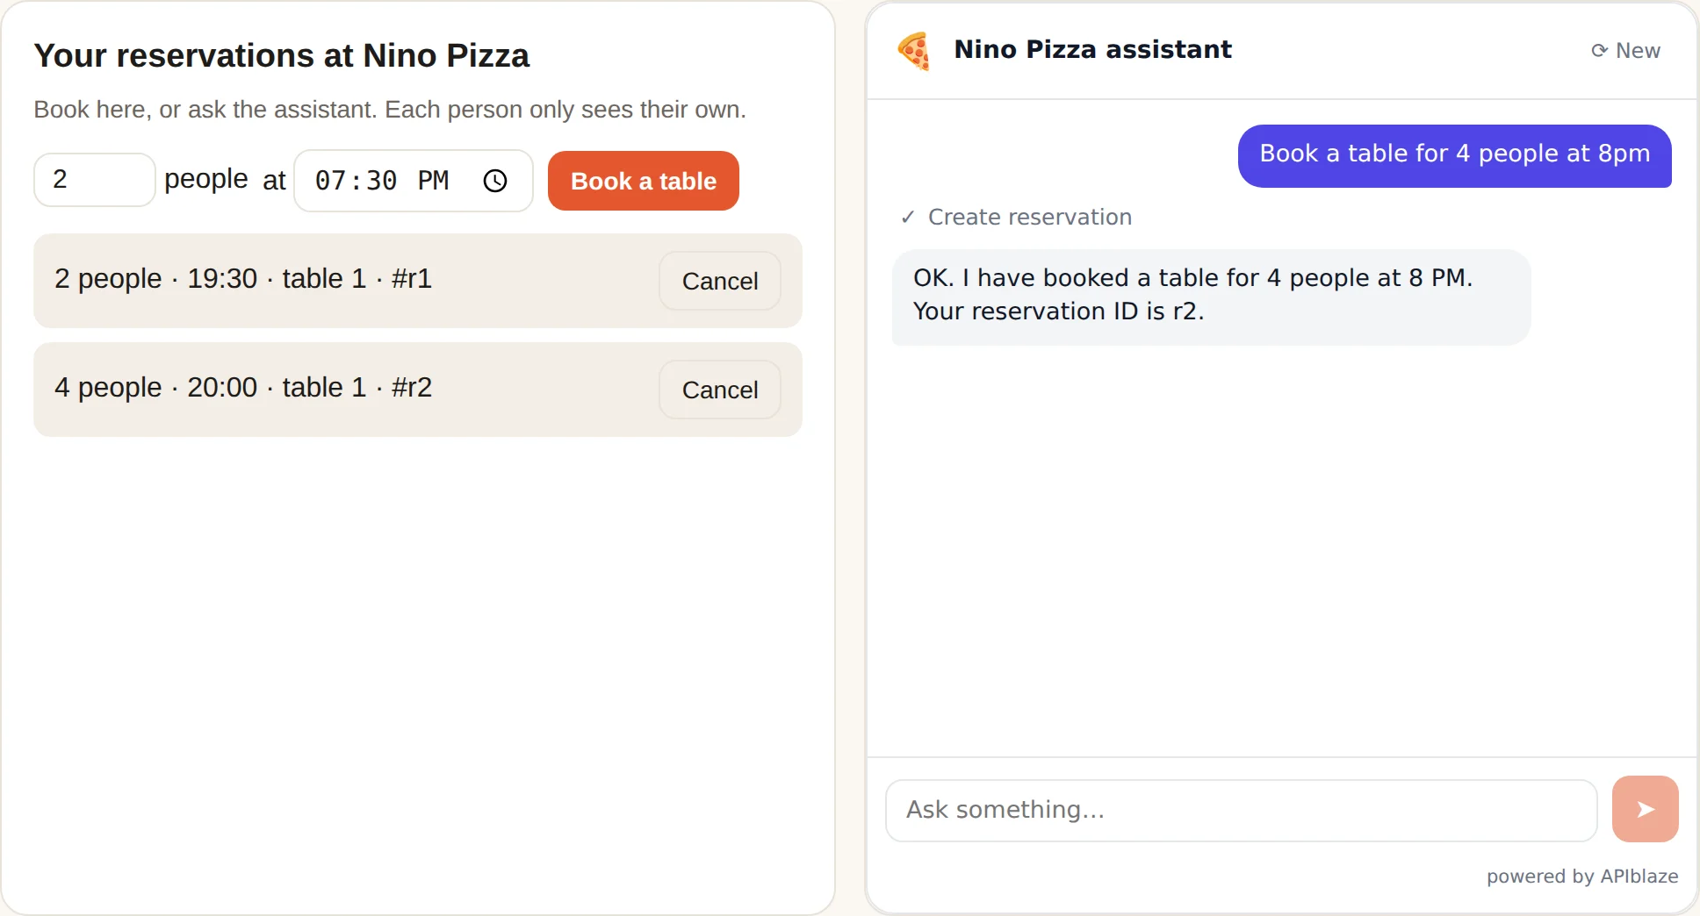Cancel reservation #r2
The width and height of the screenshot is (1700, 916).
click(720, 390)
